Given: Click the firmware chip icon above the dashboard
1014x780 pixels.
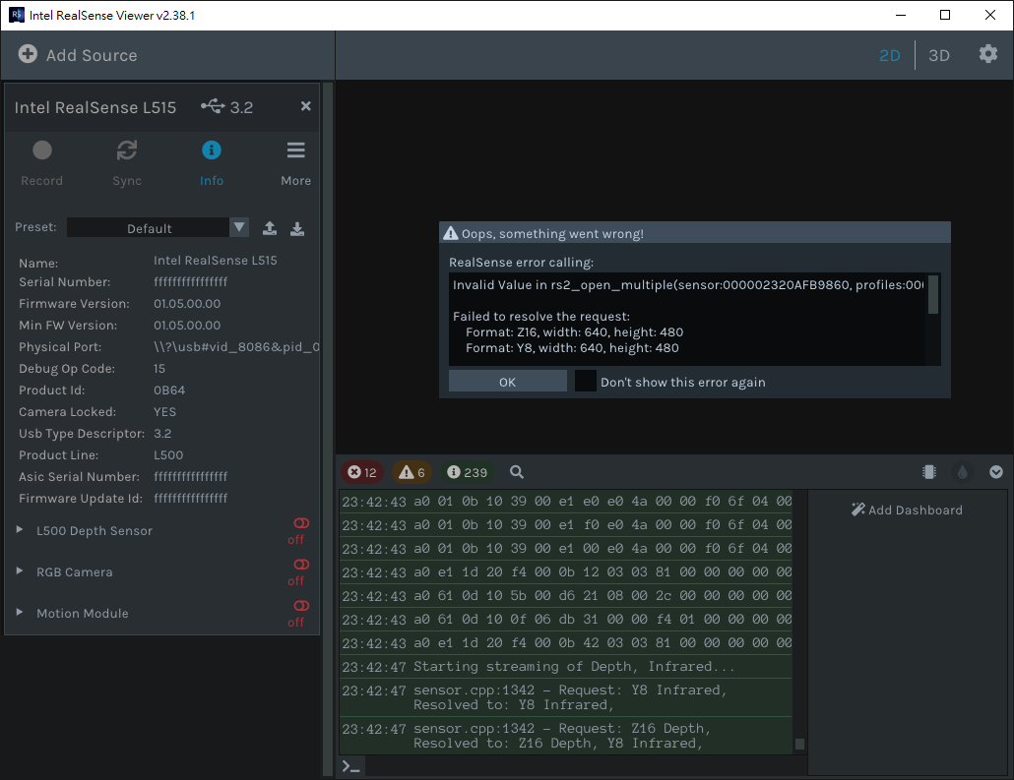Looking at the screenshot, I should coord(928,472).
